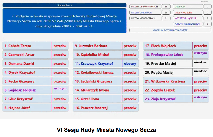
Task: Select councillor '18. Prokopowicz Jakub'
Action: (x=168, y=54)
